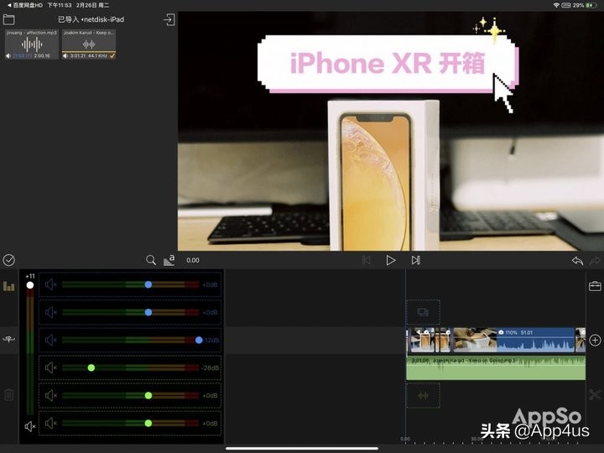
Task: Mute the second mixer track
Action: [x=51, y=312]
